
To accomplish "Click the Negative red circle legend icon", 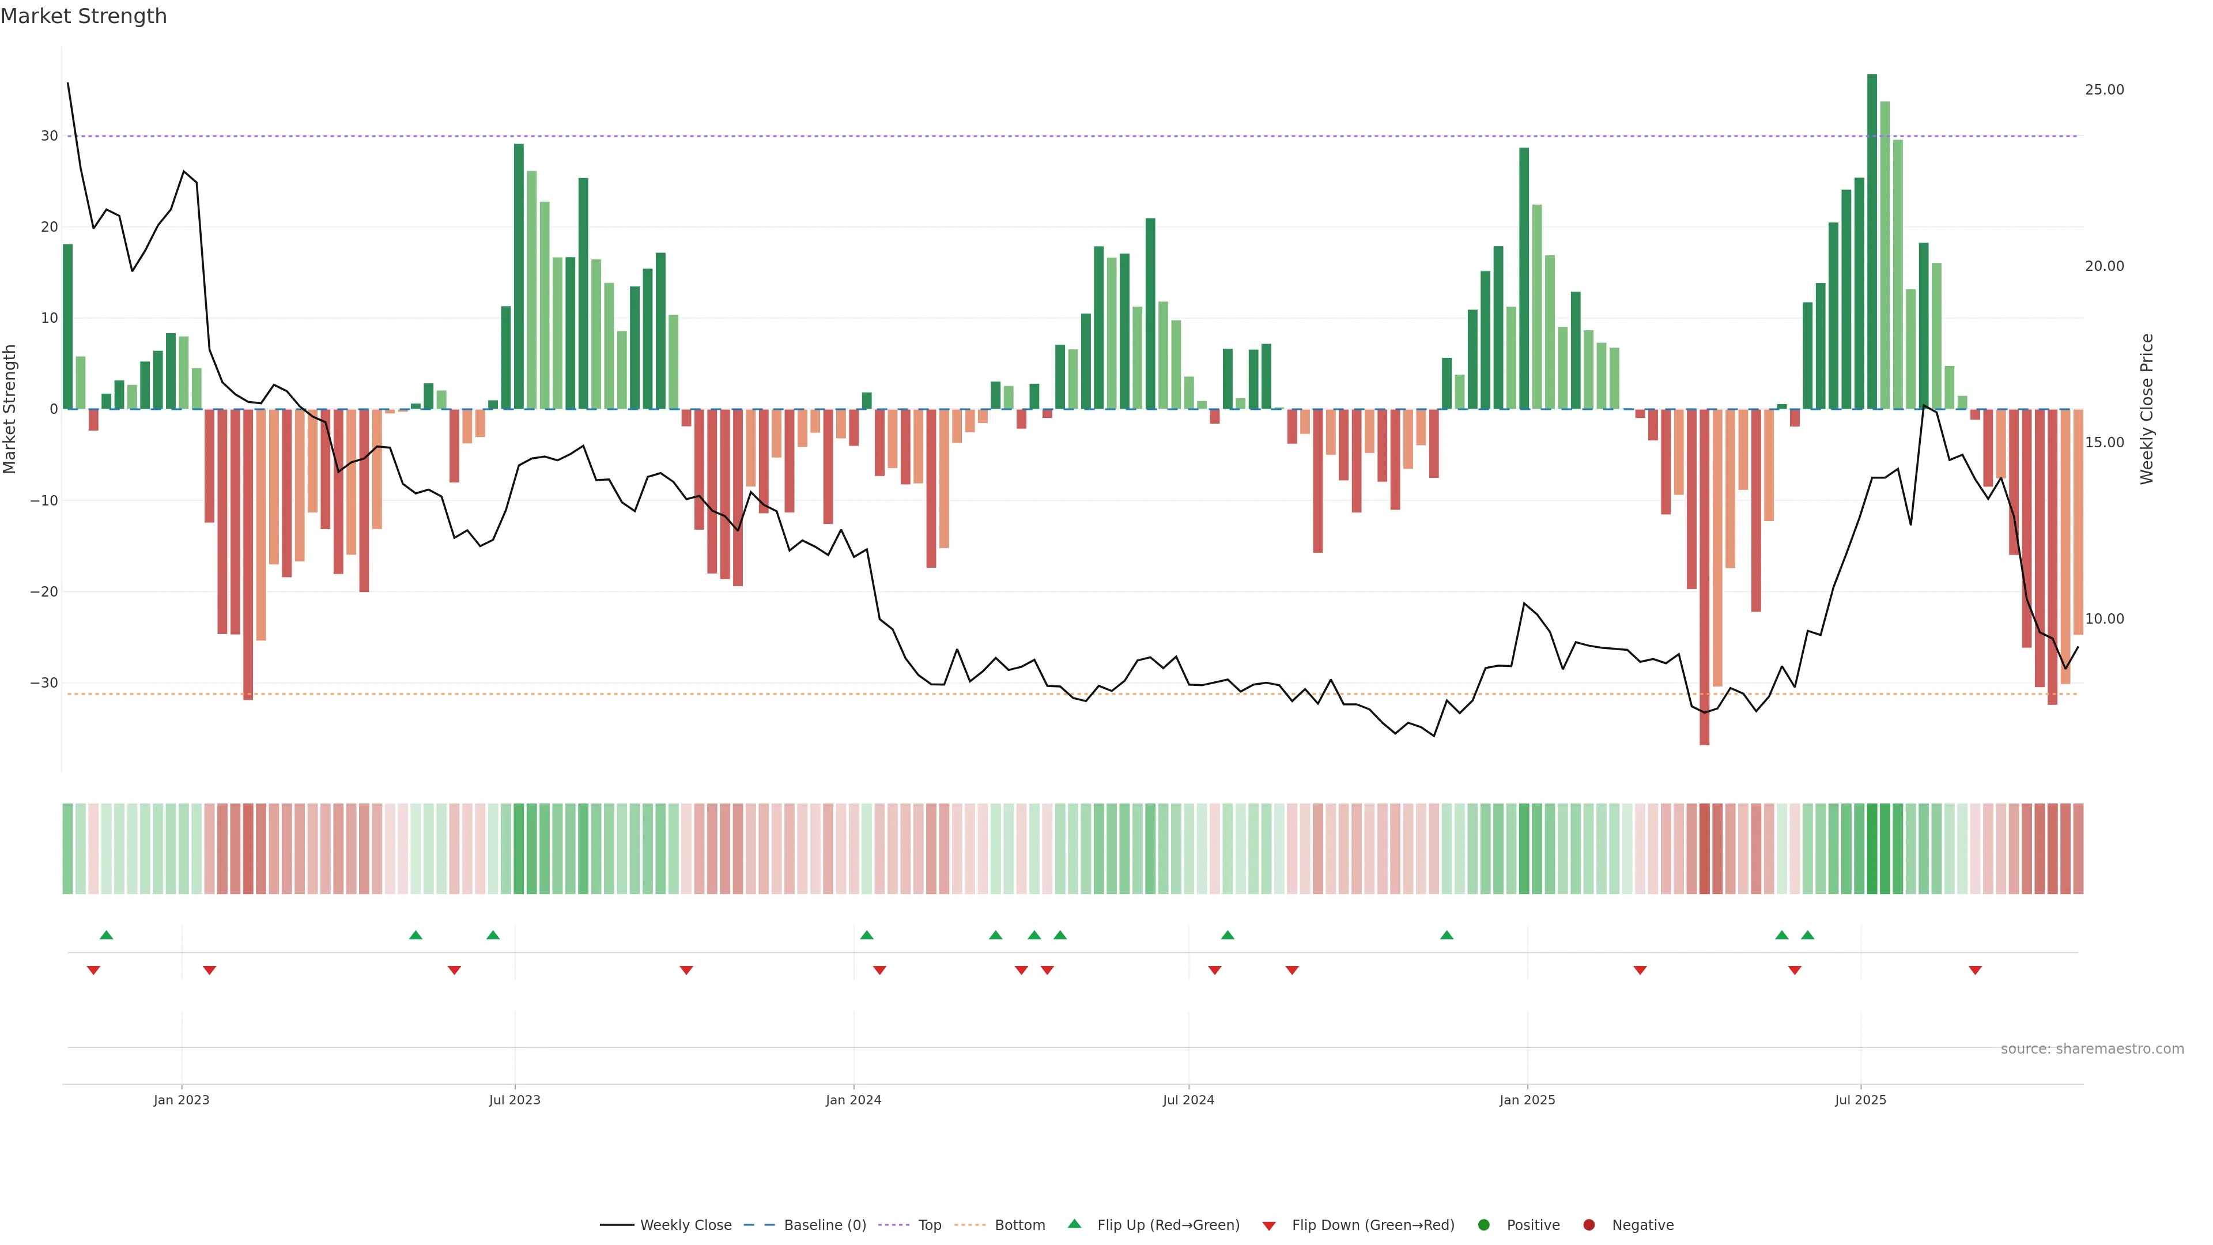I will [1588, 1225].
